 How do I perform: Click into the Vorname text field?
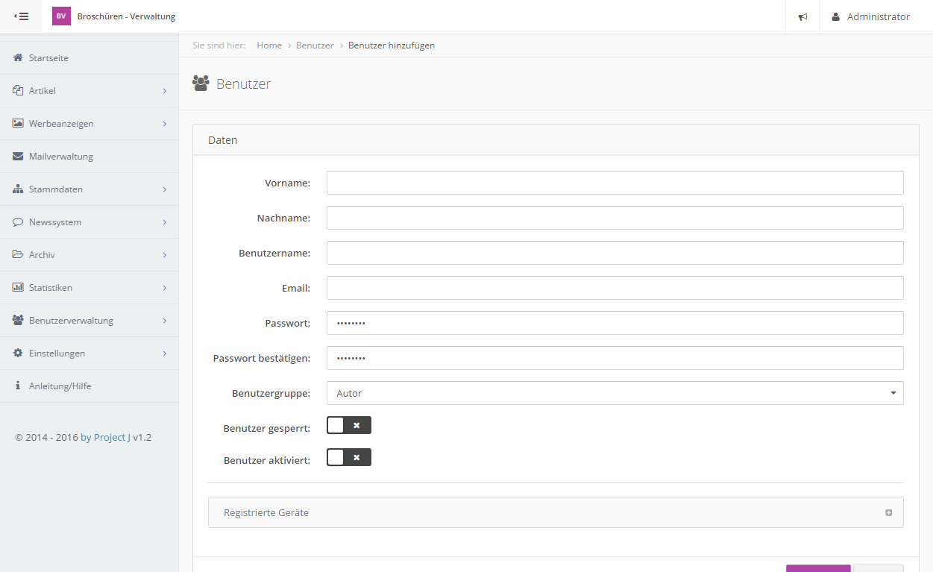pos(615,183)
